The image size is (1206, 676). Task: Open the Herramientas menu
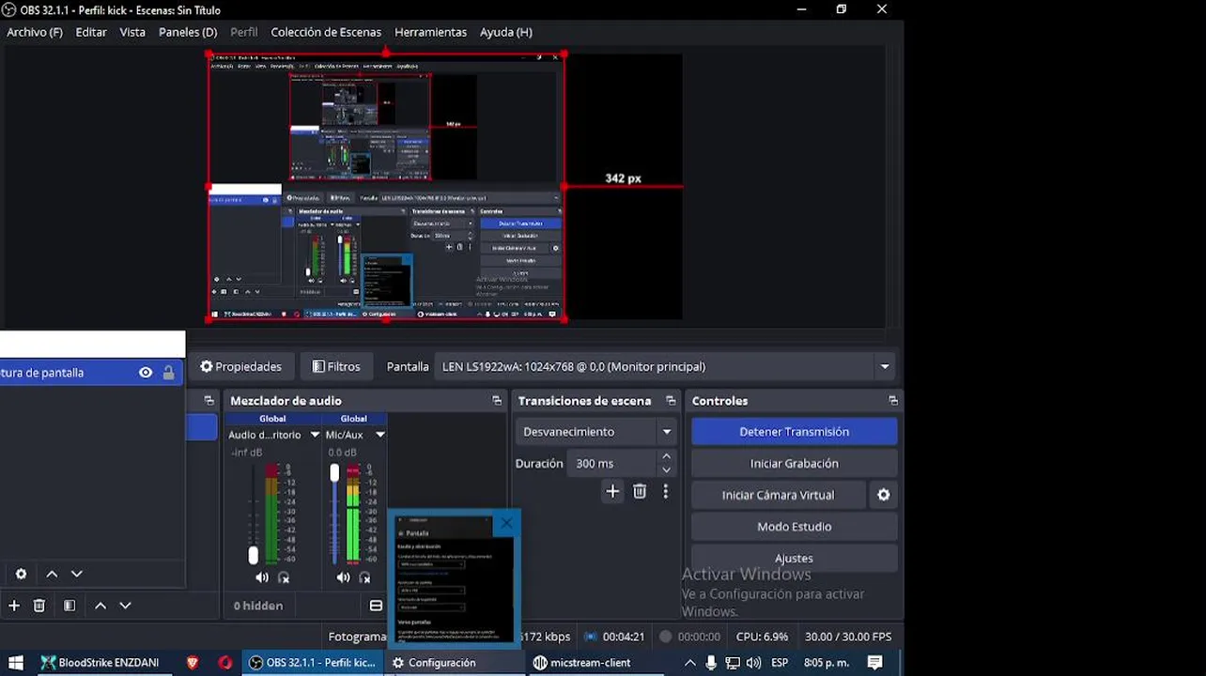(430, 32)
